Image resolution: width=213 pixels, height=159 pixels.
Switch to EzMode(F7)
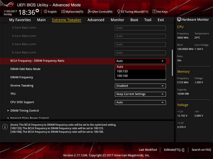tap(174, 150)
